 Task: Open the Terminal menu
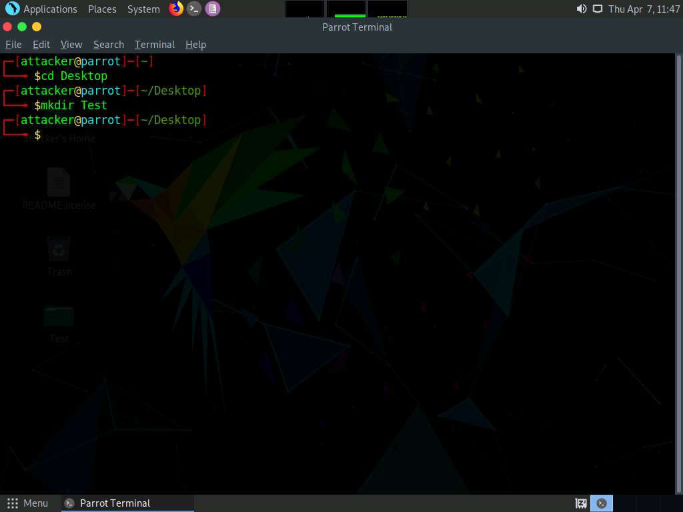(x=155, y=45)
